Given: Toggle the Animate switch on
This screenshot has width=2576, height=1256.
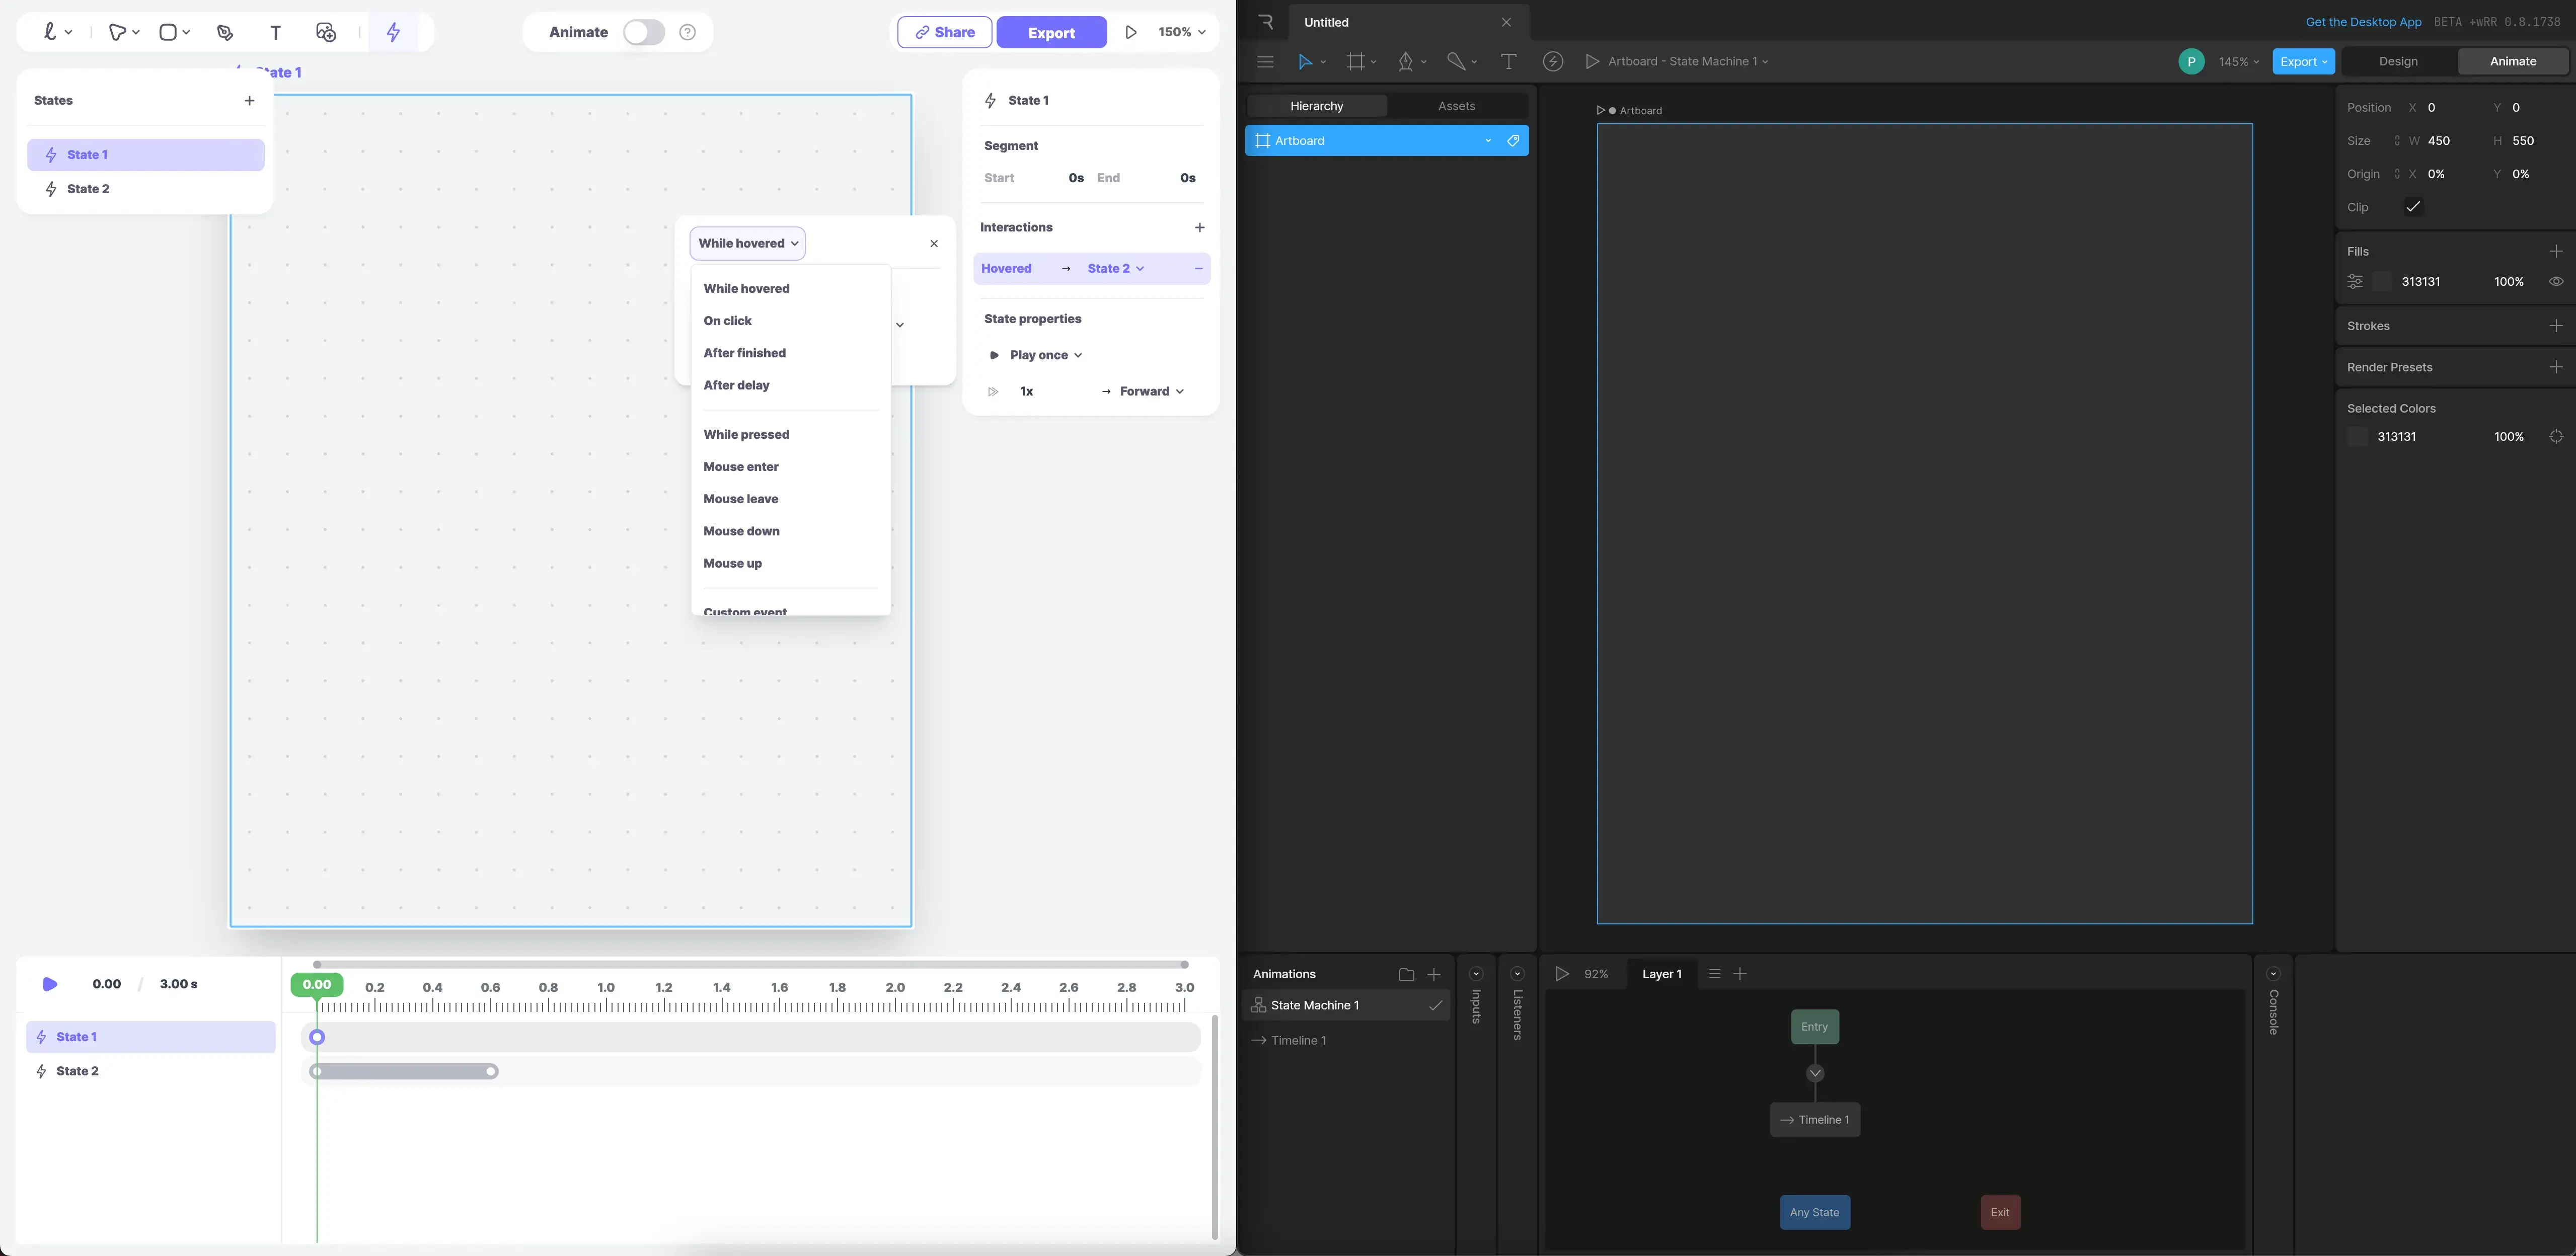Looking at the screenshot, I should [x=644, y=33].
